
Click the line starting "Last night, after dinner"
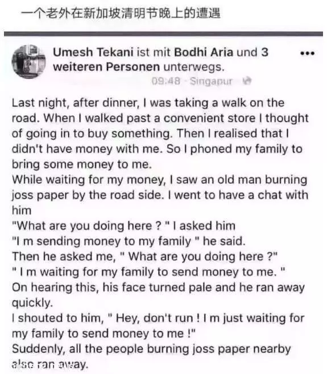pyautogui.click(x=148, y=103)
